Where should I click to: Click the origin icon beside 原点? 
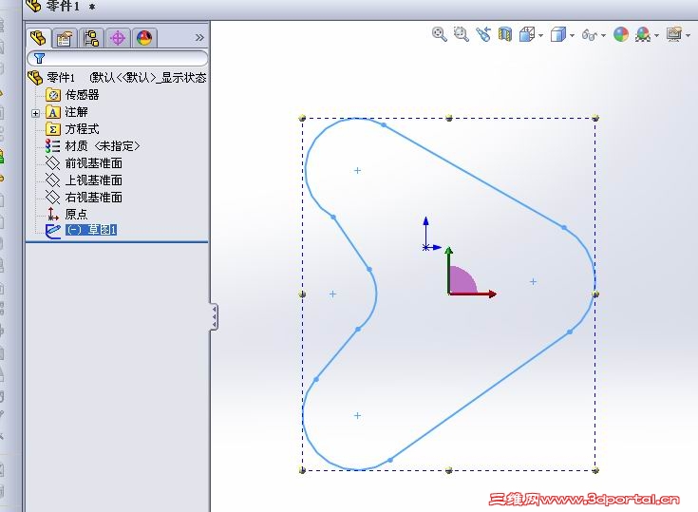[52, 214]
